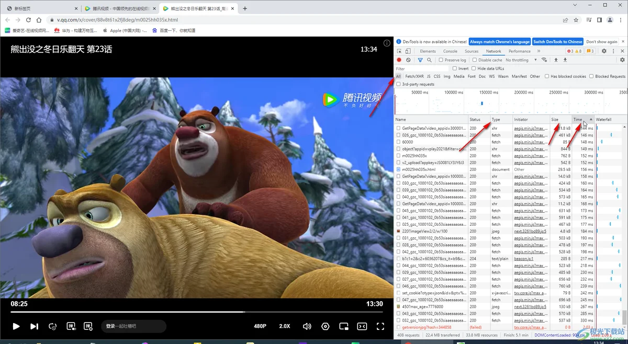Viewport: 628px width, 344px height.
Task: Toggle the device toolbar icon
Action: pyautogui.click(x=408, y=51)
